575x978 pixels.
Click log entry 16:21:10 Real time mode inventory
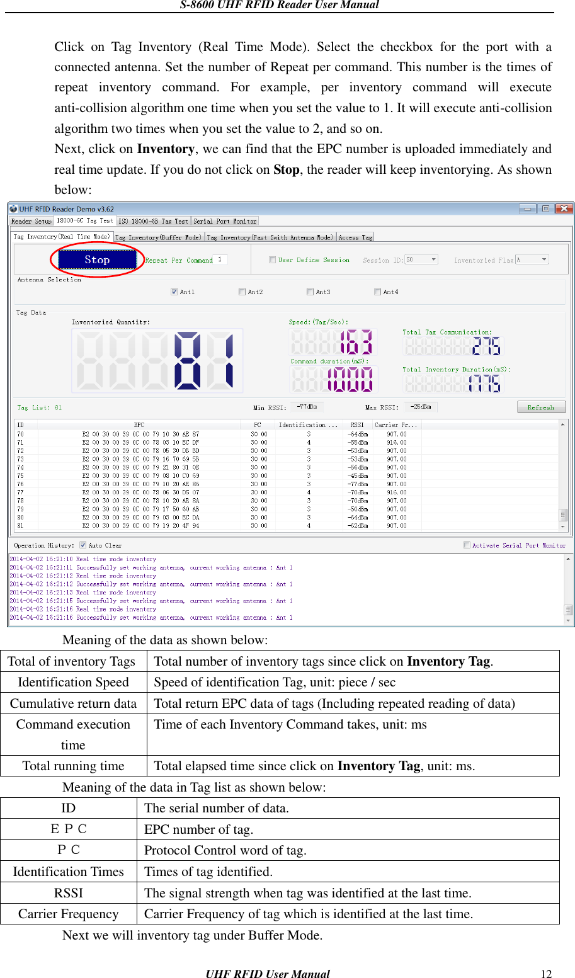click(x=83, y=559)
